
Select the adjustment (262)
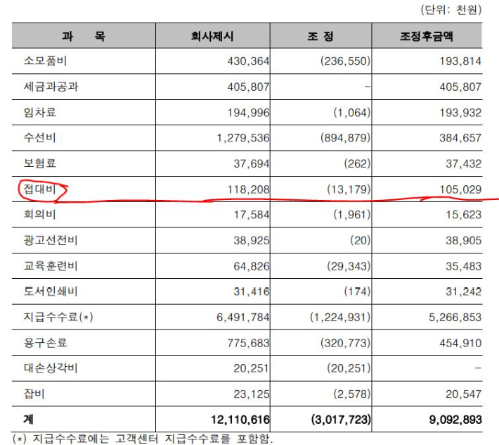coord(357,163)
